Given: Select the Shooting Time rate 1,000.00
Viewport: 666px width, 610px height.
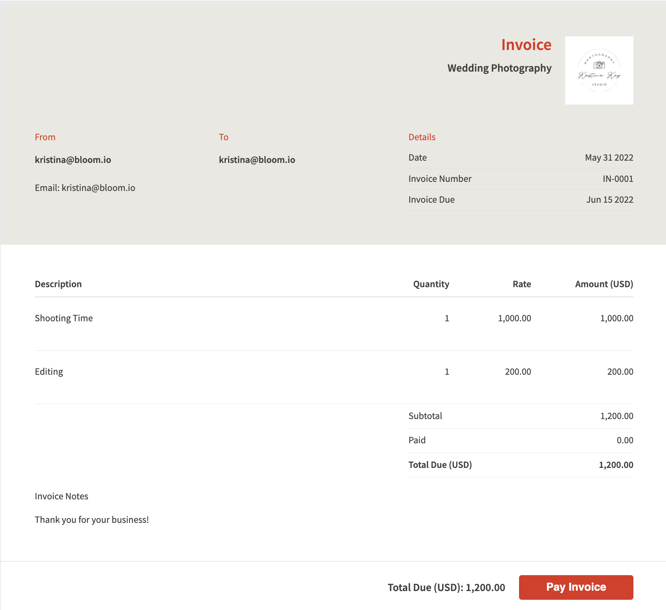Looking at the screenshot, I should coord(514,318).
